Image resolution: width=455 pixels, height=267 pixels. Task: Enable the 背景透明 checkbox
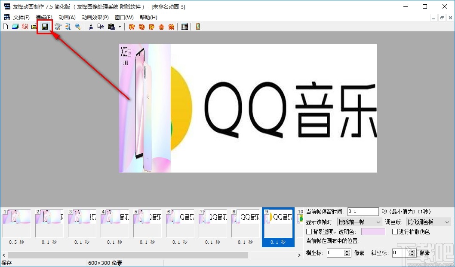coord(309,232)
